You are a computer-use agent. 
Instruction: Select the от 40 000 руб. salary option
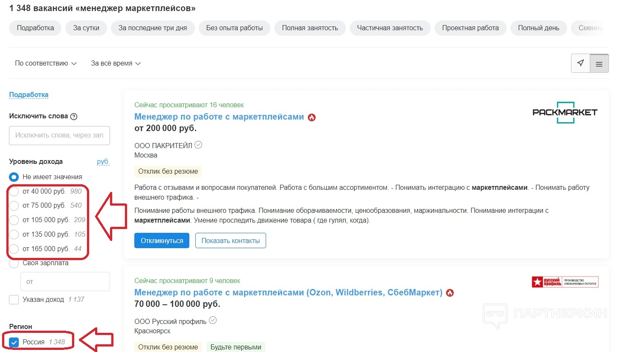[14, 192]
